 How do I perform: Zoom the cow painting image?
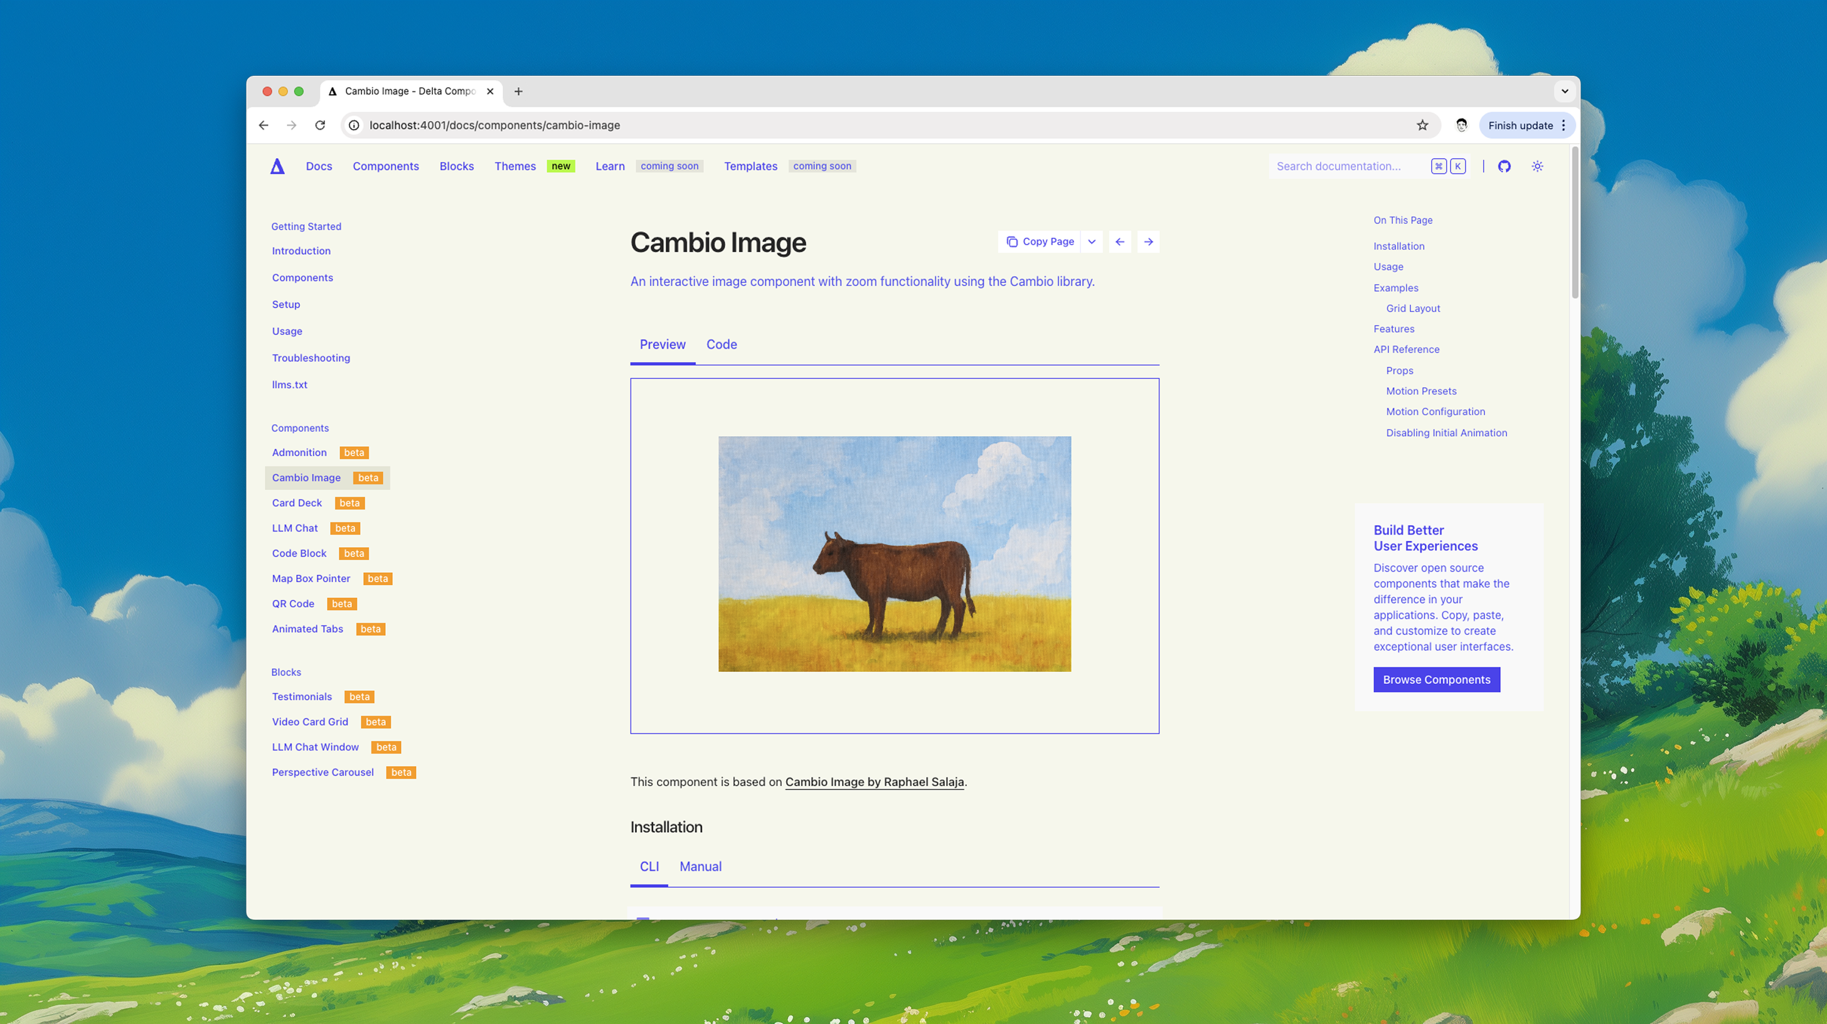[894, 554]
